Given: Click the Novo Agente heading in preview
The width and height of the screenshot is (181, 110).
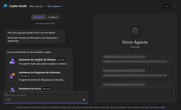Looking at the screenshot, I should pos(135,42).
